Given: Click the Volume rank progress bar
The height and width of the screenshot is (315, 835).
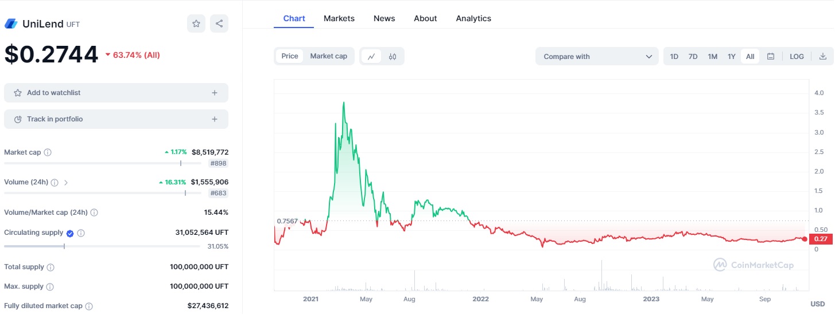Looking at the screenshot, I should (x=103, y=193).
